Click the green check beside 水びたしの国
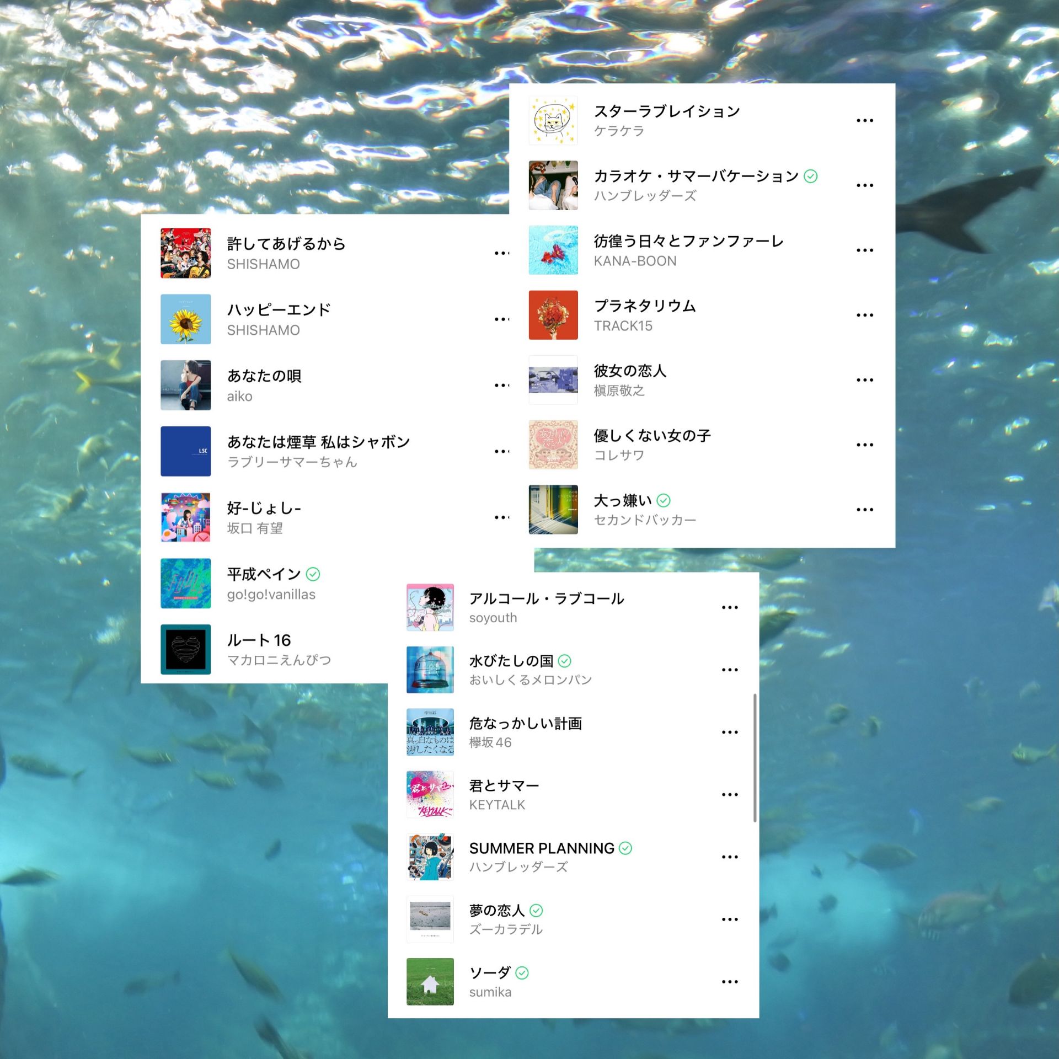Viewport: 1059px width, 1059px height. coord(565,661)
